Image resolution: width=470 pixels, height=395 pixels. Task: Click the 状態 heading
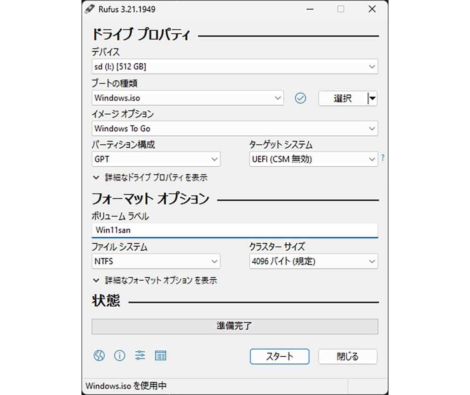(106, 301)
